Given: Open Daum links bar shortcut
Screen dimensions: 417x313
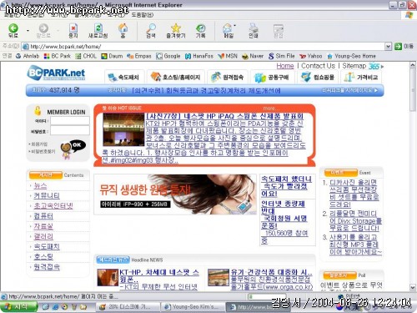Looking at the screenshot, I should (x=112, y=56).
